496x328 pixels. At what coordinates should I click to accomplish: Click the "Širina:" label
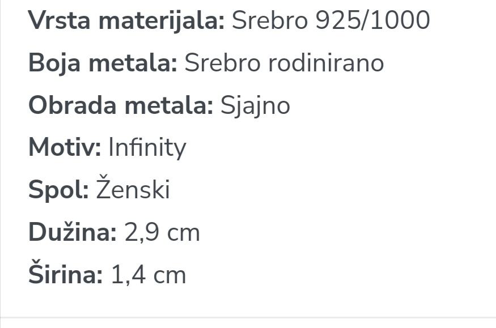[x=66, y=275]
